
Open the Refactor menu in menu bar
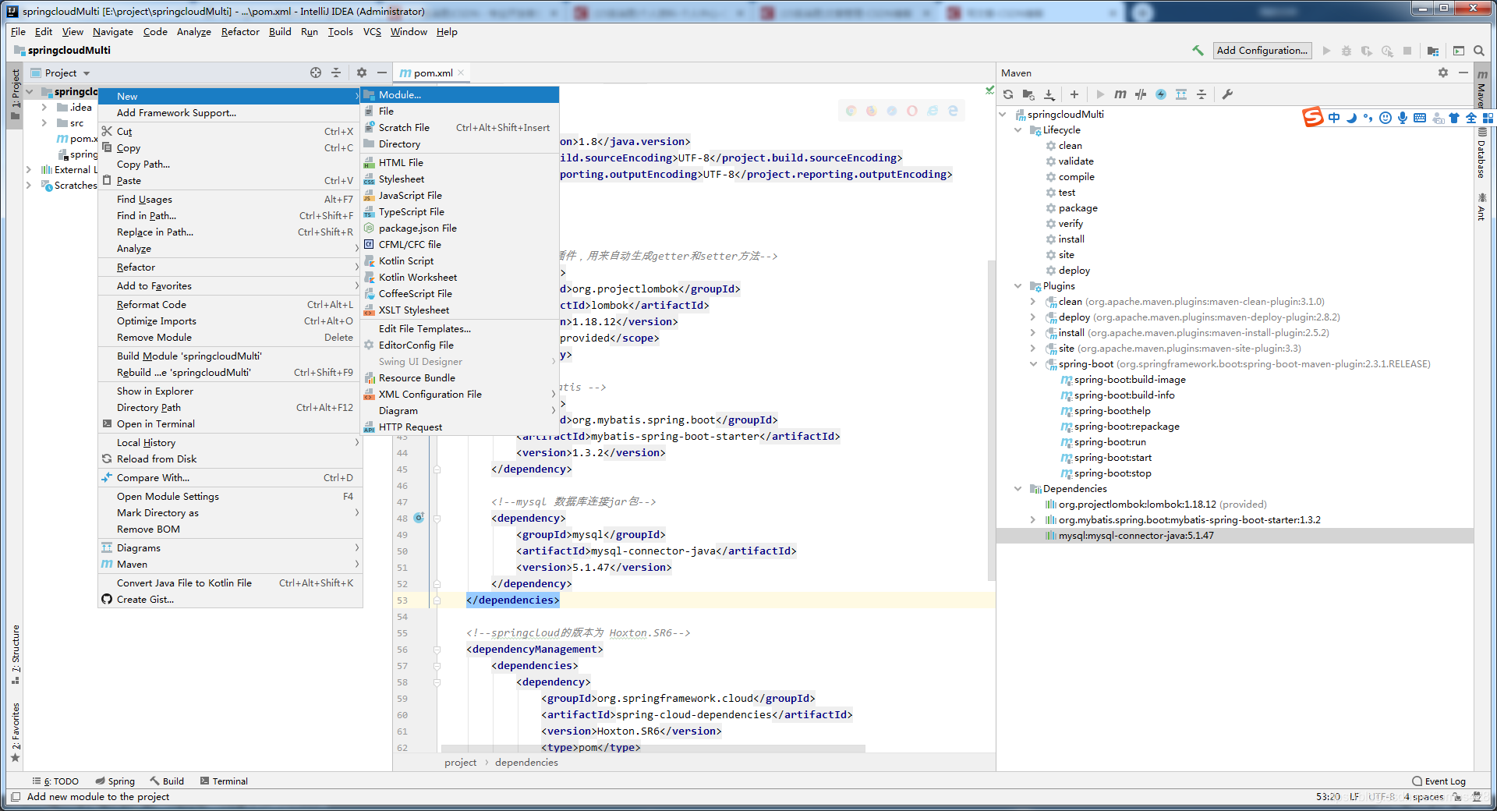coord(240,32)
